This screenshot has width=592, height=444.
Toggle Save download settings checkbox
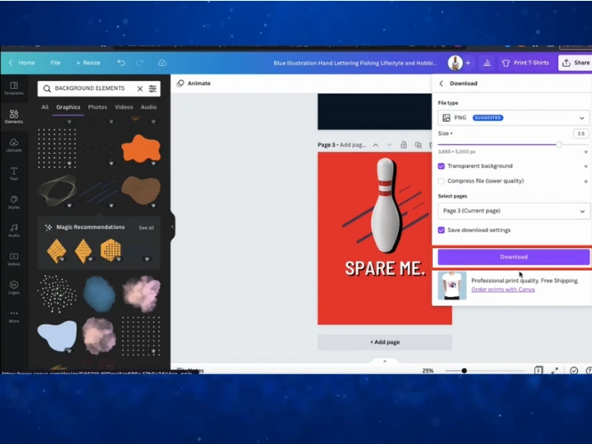(x=442, y=230)
